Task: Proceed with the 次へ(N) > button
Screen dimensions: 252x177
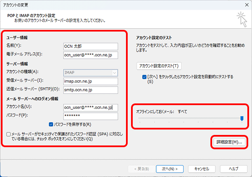Action: coord(169,168)
